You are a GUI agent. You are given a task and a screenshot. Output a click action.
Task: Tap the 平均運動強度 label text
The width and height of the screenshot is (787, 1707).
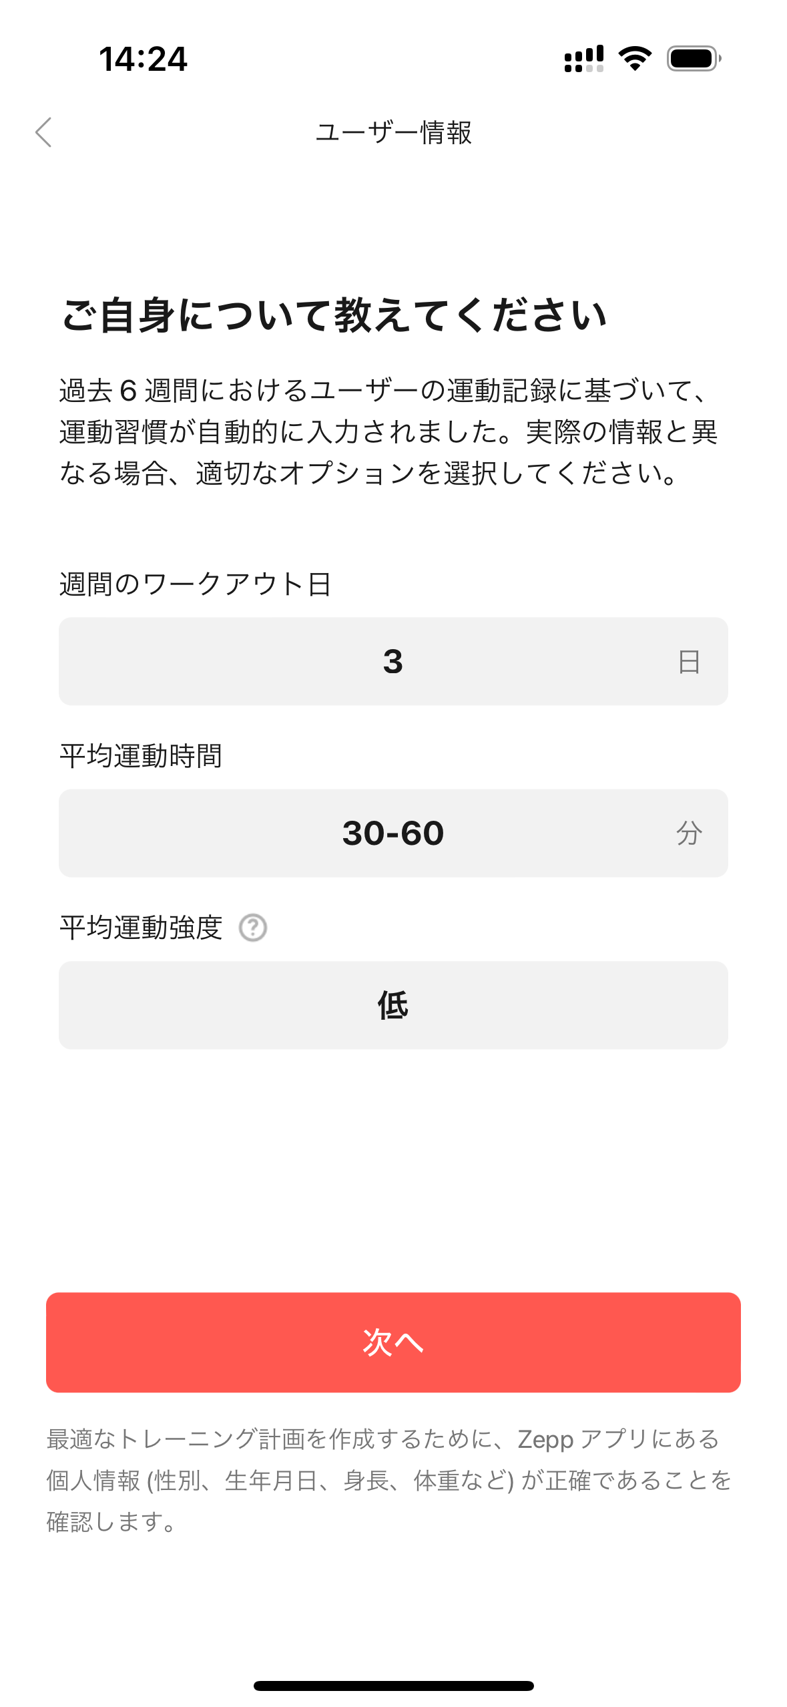[x=141, y=928]
